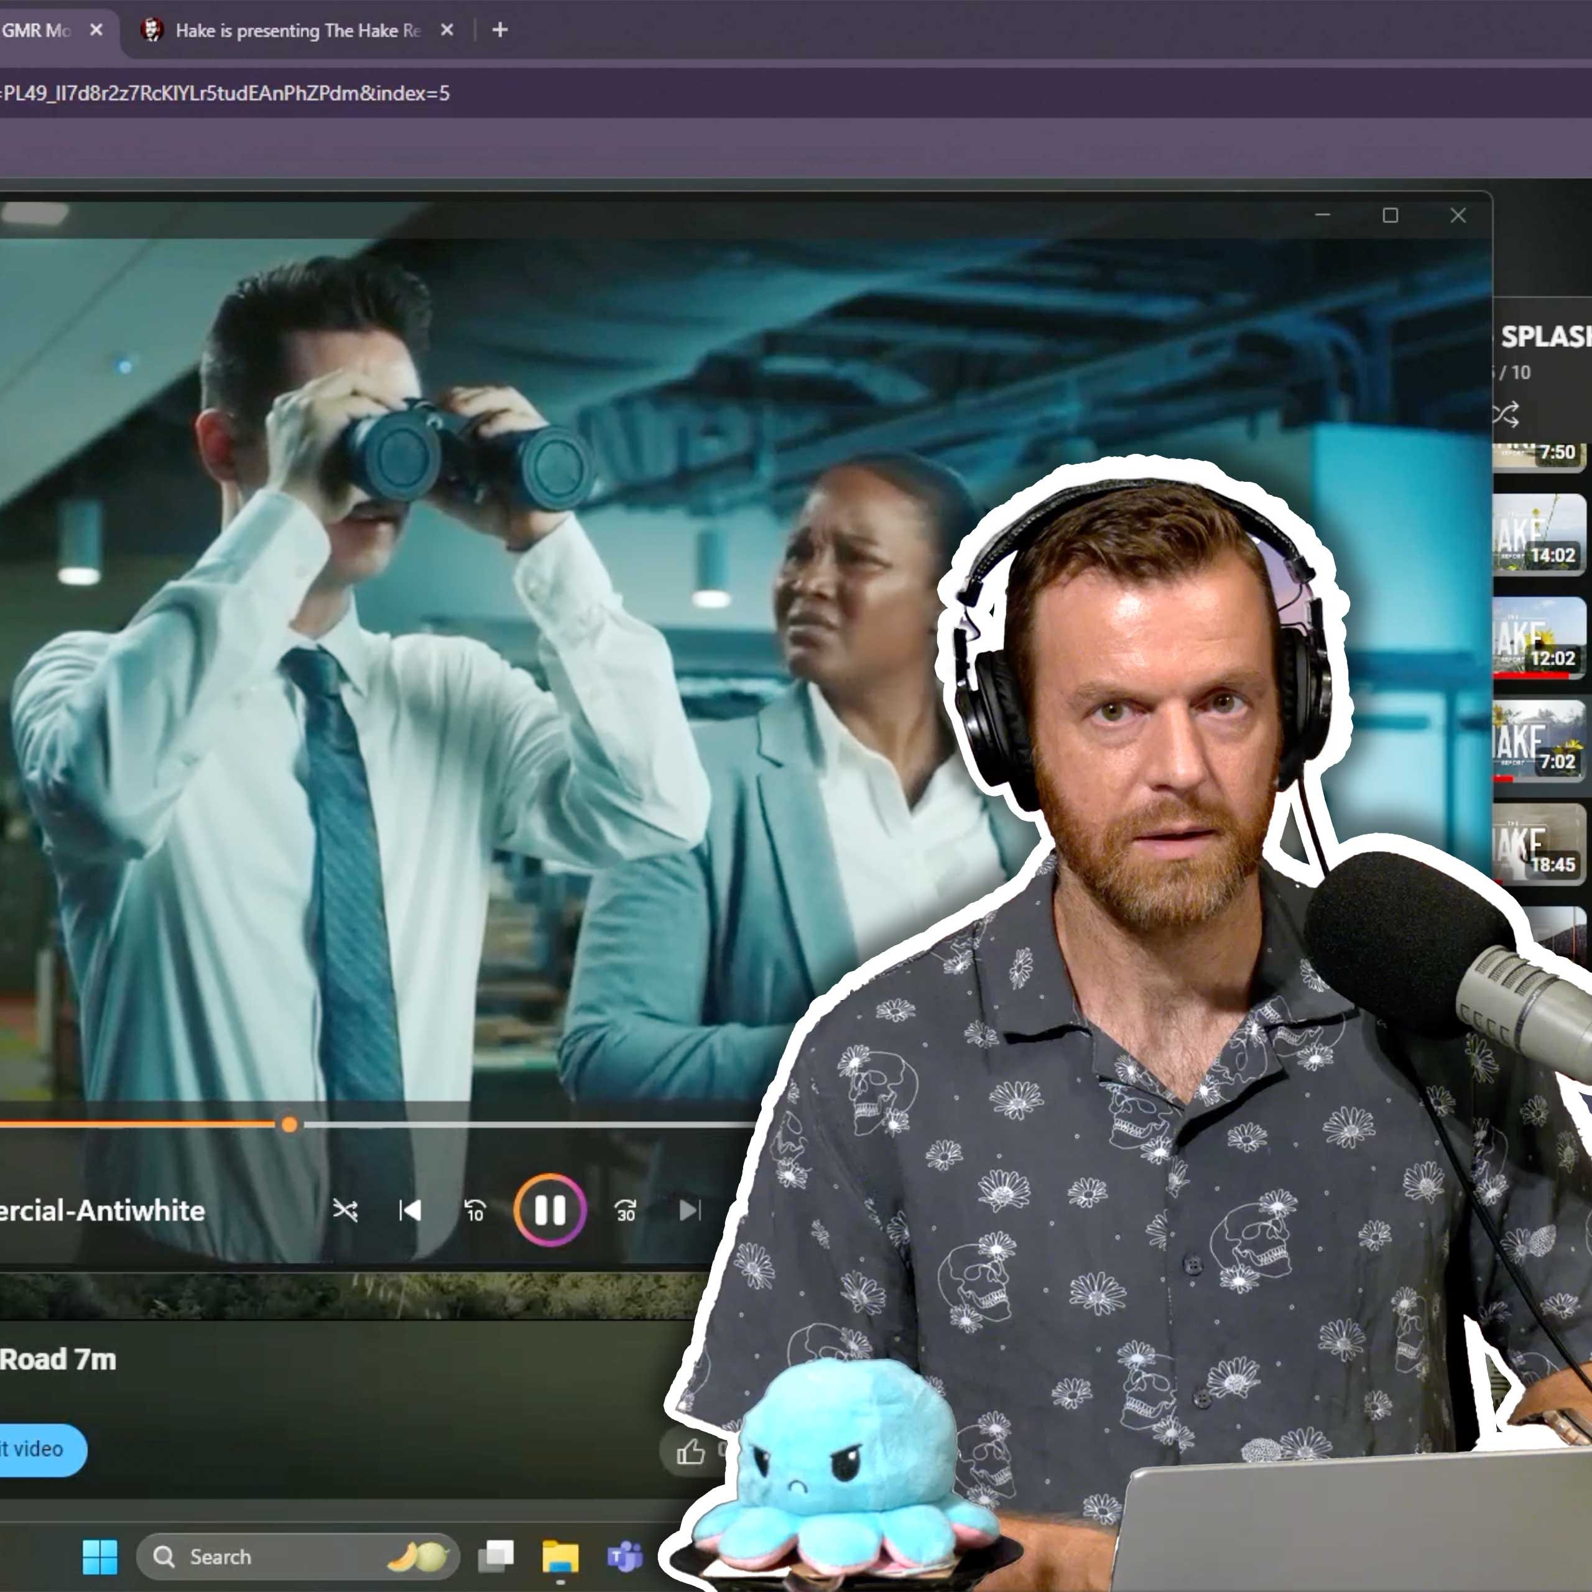
Task: Open the 14:02 playlist video thumbnail
Action: pos(1539,534)
